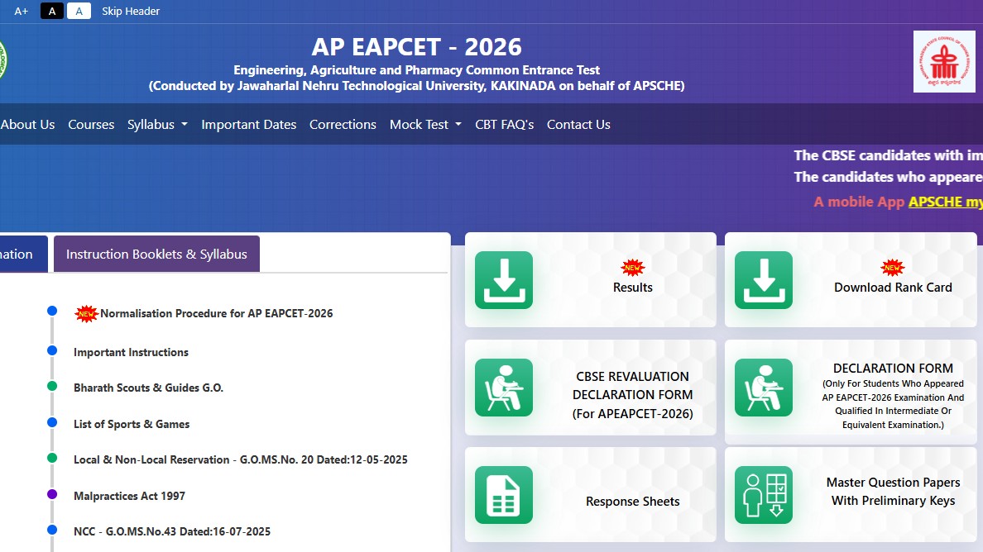Image resolution: width=983 pixels, height=552 pixels.
Task: Open Corrections menu item
Action: [343, 125]
